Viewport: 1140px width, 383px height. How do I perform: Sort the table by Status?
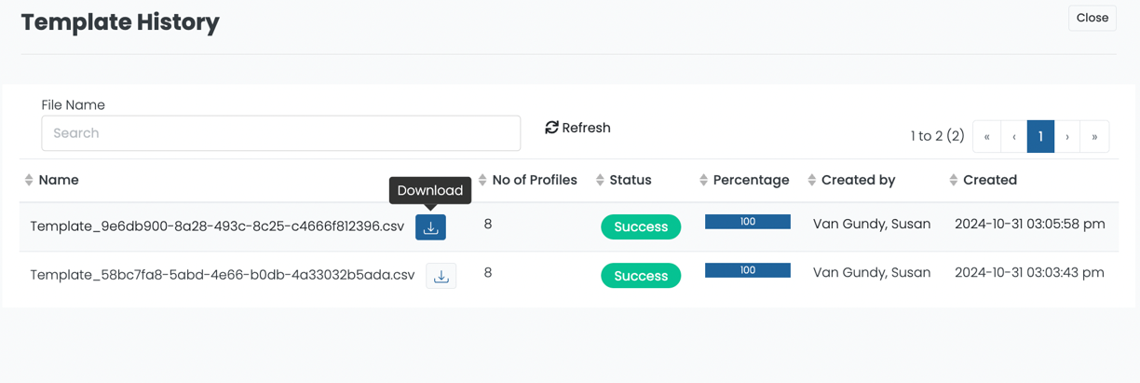pyautogui.click(x=600, y=180)
